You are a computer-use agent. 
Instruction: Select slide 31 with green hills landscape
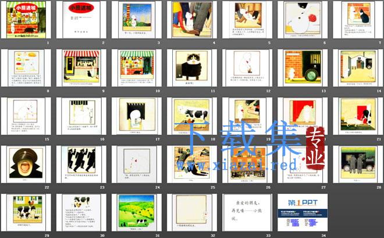click(137, 212)
